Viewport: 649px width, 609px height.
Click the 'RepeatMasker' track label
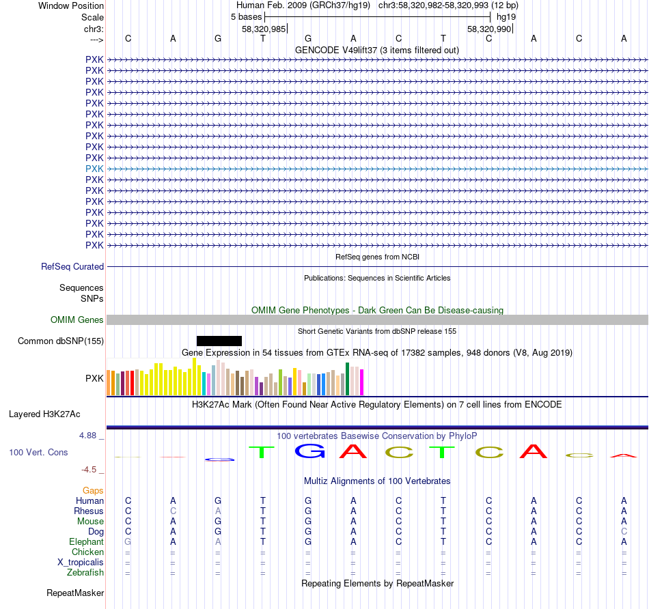pyautogui.click(x=75, y=593)
